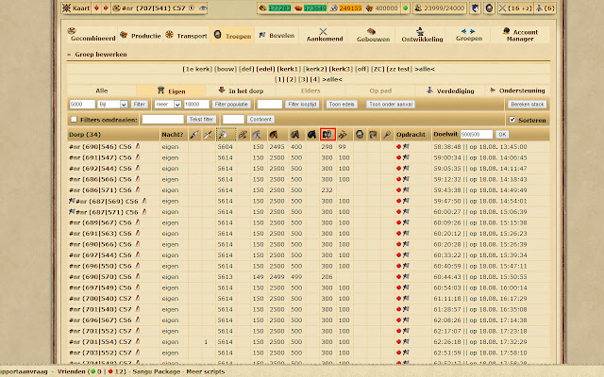Select the sword unit column icon
604x377 pixels.
[x=208, y=134]
